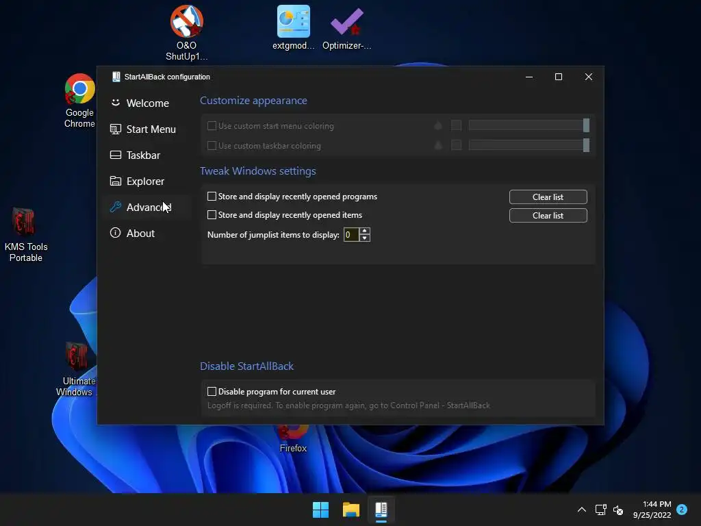
Task: Toggle store recently opened items
Action: click(x=212, y=215)
